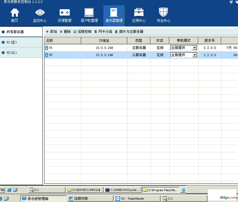Screen dimensions: 238x202
Task: Switch to D:\ taskbar window
Action: (x=47, y=190)
